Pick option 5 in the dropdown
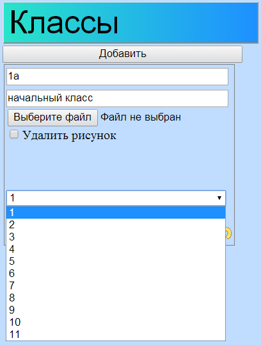The height and width of the screenshot is (345, 261). click(x=116, y=261)
